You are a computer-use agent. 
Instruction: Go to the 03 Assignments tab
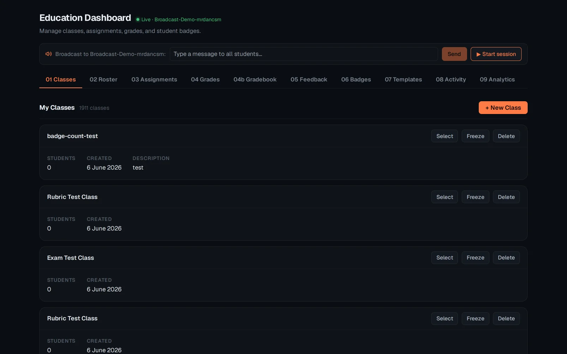154,79
